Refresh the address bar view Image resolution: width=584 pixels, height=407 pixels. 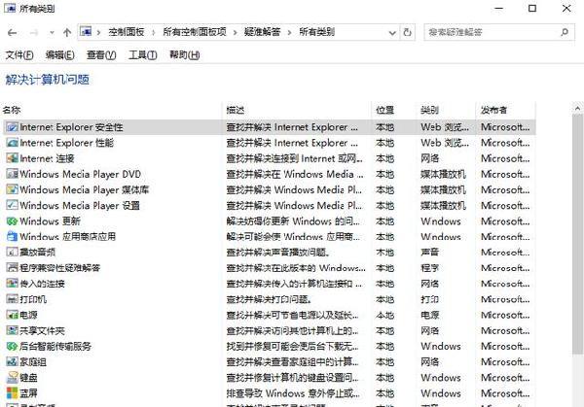click(x=408, y=32)
